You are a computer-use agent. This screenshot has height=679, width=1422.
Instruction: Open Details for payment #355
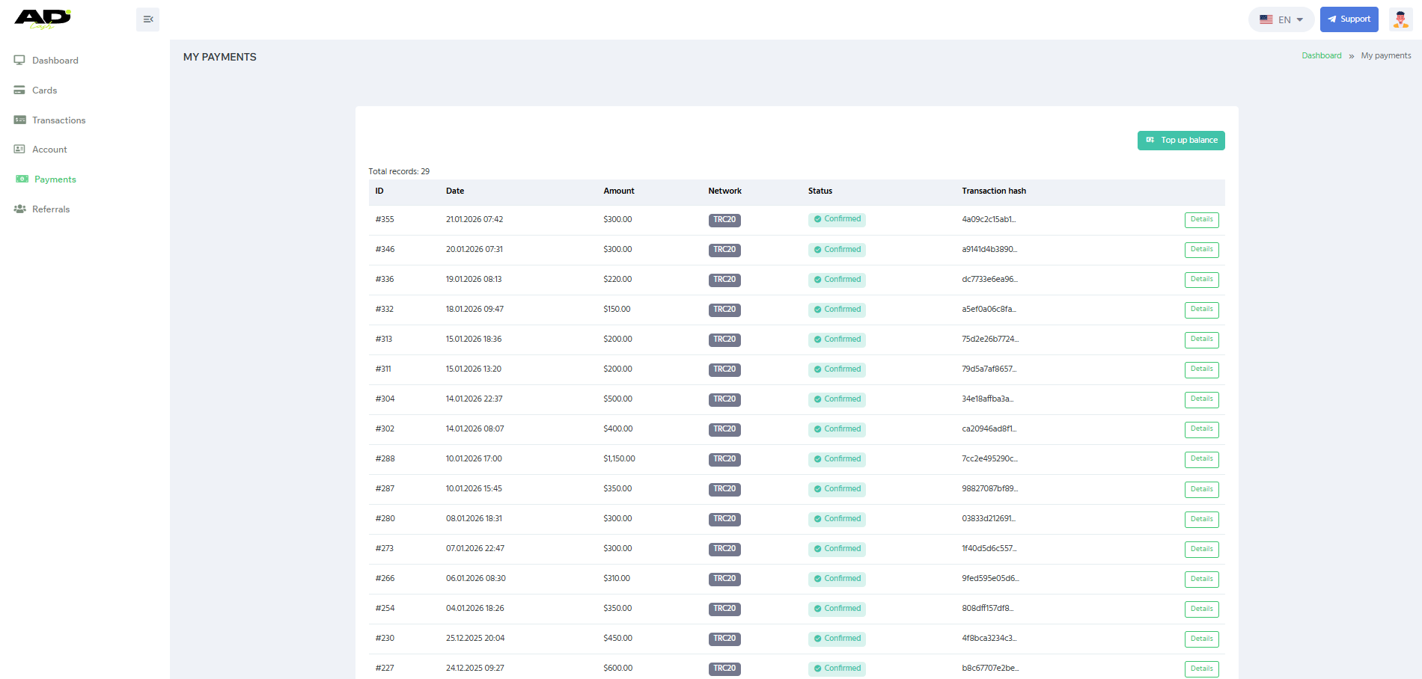(x=1201, y=220)
